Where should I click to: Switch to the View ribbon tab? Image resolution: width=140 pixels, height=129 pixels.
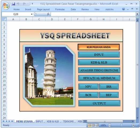pyautogui.click(x=97, y=9)
